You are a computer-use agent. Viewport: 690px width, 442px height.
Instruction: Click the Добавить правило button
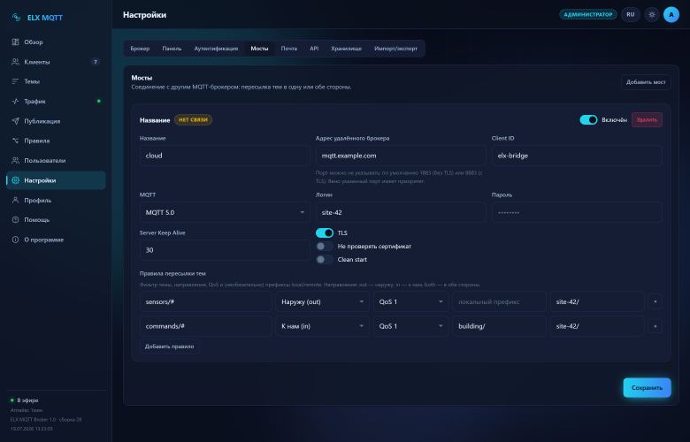pos(170,347)
